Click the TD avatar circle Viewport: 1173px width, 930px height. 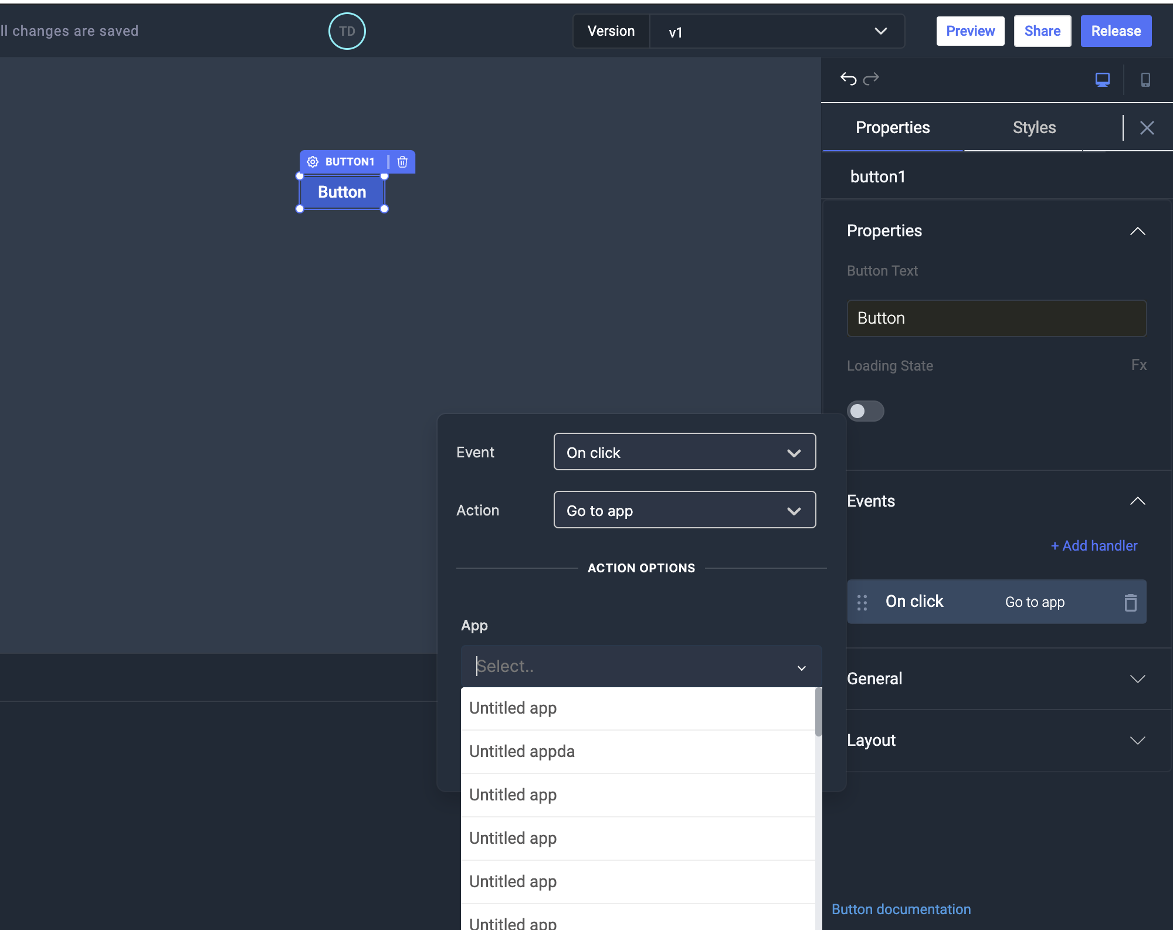click(x=347, y=31)
